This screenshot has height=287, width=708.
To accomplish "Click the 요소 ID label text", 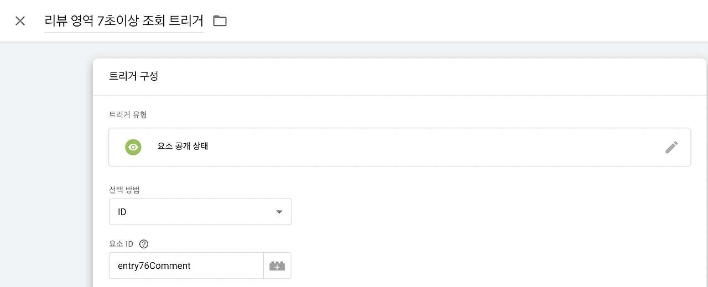I will coord(122,244).
